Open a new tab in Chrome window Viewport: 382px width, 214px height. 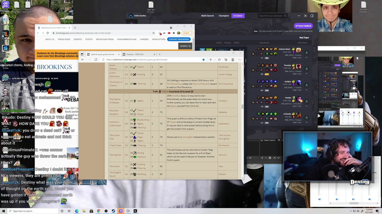point(75,28)
